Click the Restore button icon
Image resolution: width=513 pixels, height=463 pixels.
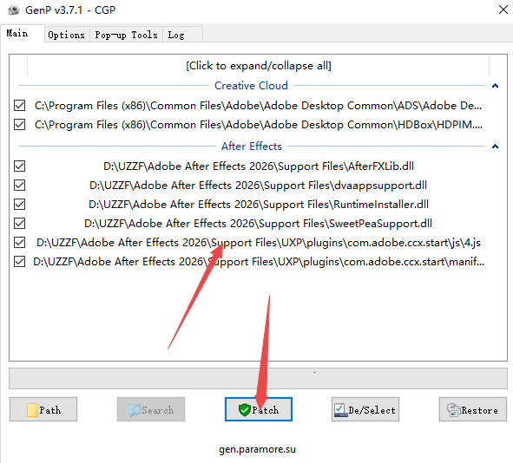pyautogui.click(x=454, y=410)
